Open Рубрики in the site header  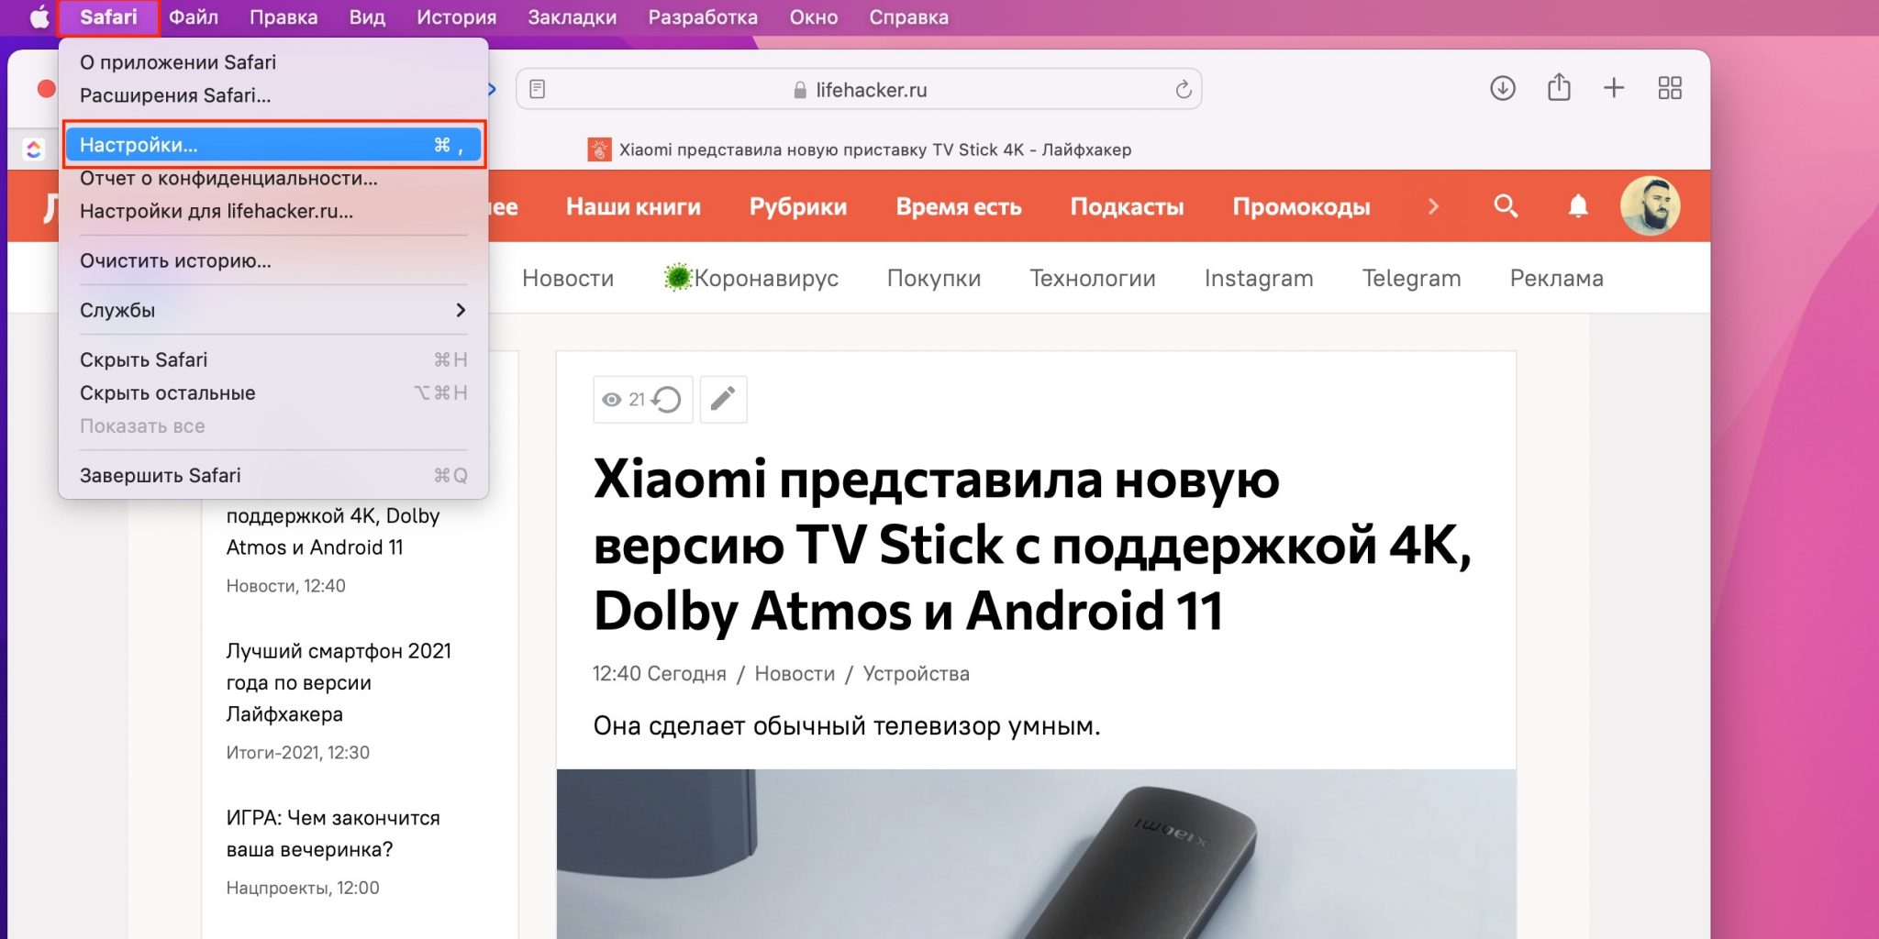click(798, 206)
